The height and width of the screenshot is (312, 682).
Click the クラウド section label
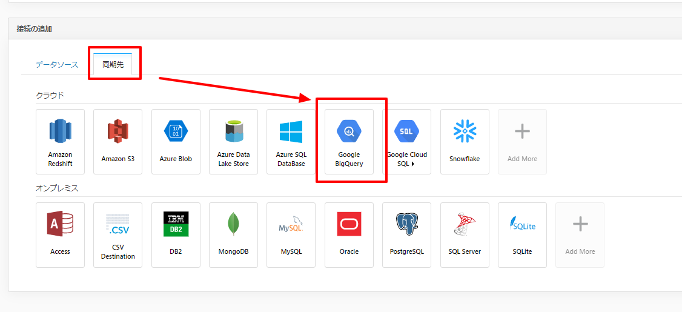(50, 95)
